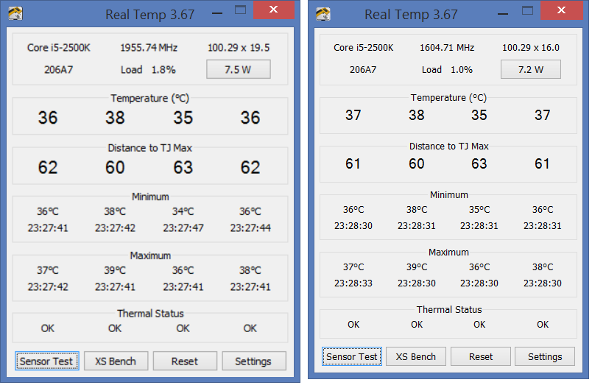The image size is (606, 388).
Task: Click Distance to TJ Max heading, right window
Action: (449, 146)
